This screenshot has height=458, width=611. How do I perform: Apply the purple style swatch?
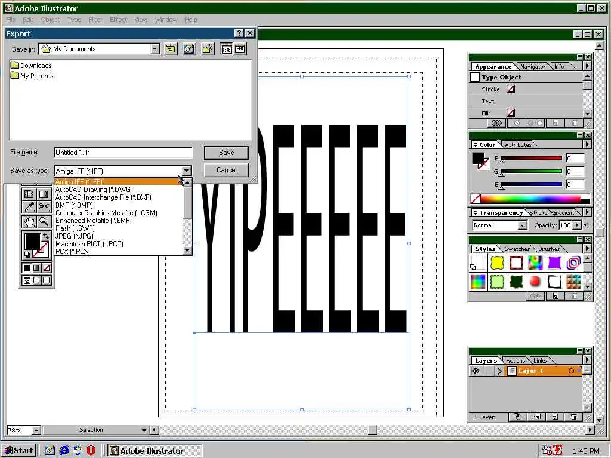point(554,263)
